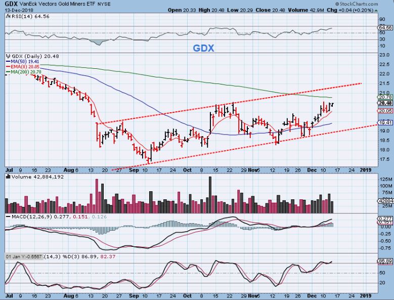Click the large blue GDX chart annotation
Viewport: 394px width, 300px height.
[203, 48]
